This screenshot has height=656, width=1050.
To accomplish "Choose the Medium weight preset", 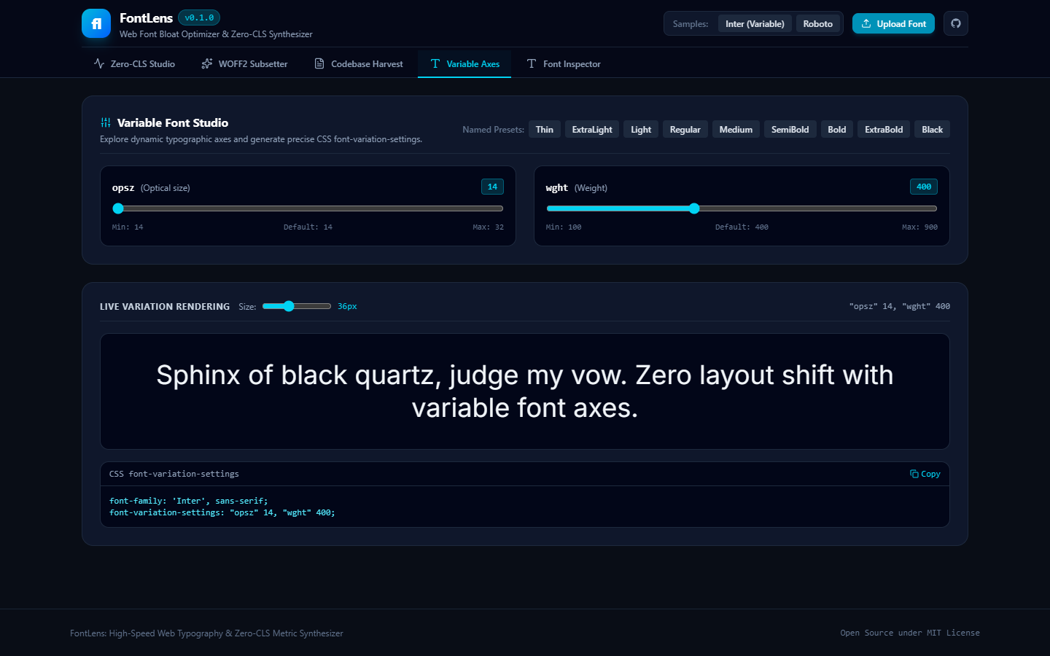I will coord(736,130).
